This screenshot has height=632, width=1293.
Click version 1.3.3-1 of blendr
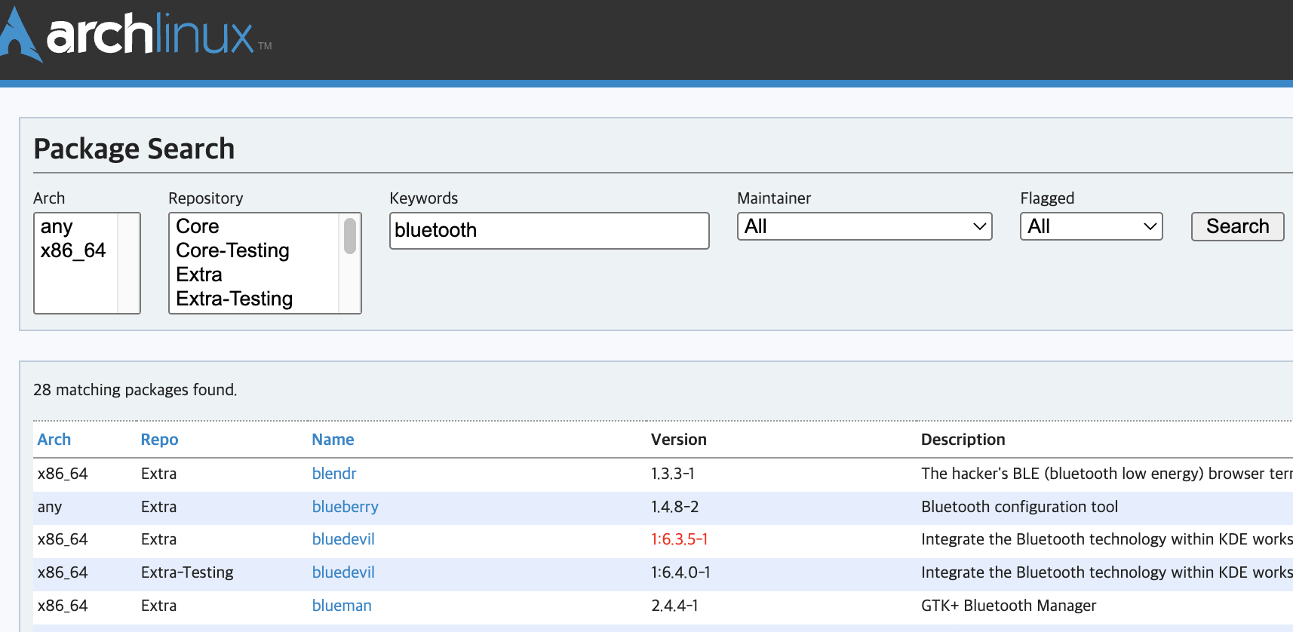tap(673, 474)
